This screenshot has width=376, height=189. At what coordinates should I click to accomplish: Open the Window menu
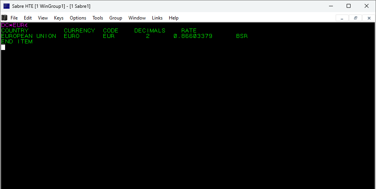point(137,18)
